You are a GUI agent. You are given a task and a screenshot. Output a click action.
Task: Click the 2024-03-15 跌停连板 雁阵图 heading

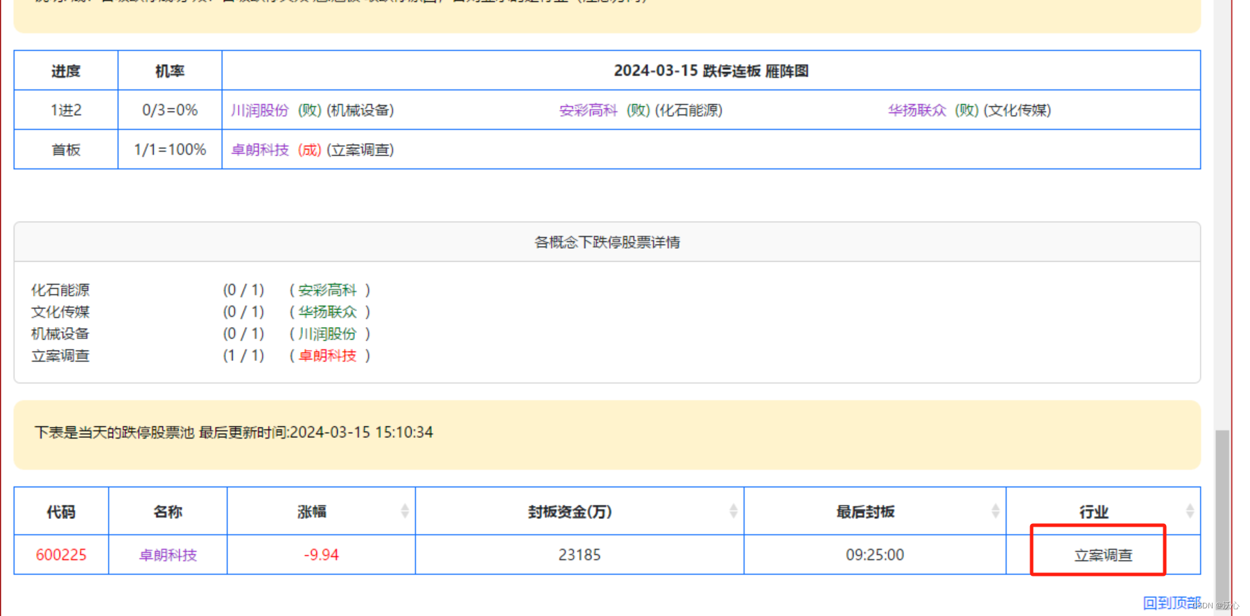[x=711, y=71]
